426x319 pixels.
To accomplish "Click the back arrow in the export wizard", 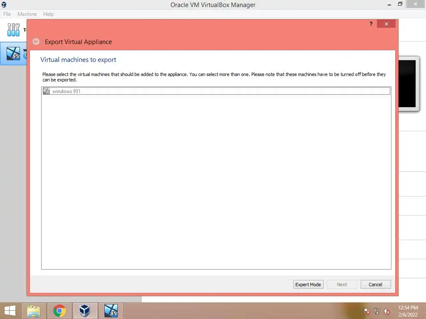I will [x=36, y=42].
